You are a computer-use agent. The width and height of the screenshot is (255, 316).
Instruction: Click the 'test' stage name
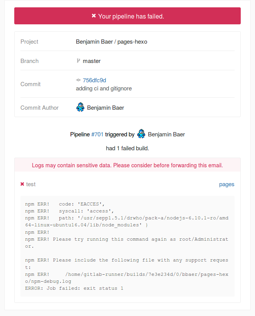coord(31,184)
